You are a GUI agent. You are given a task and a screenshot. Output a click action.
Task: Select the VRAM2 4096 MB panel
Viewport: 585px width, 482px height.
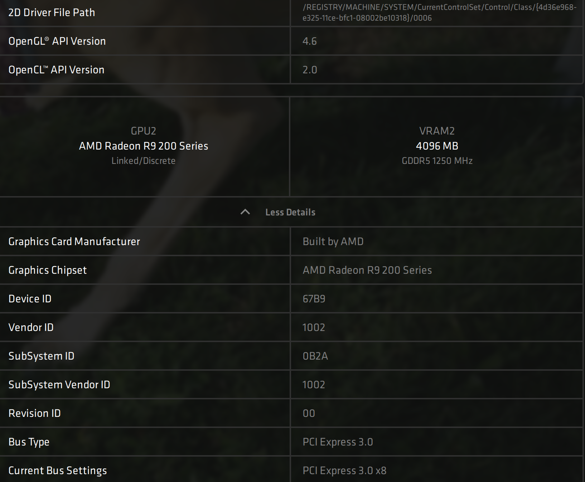tap(437, 146)
